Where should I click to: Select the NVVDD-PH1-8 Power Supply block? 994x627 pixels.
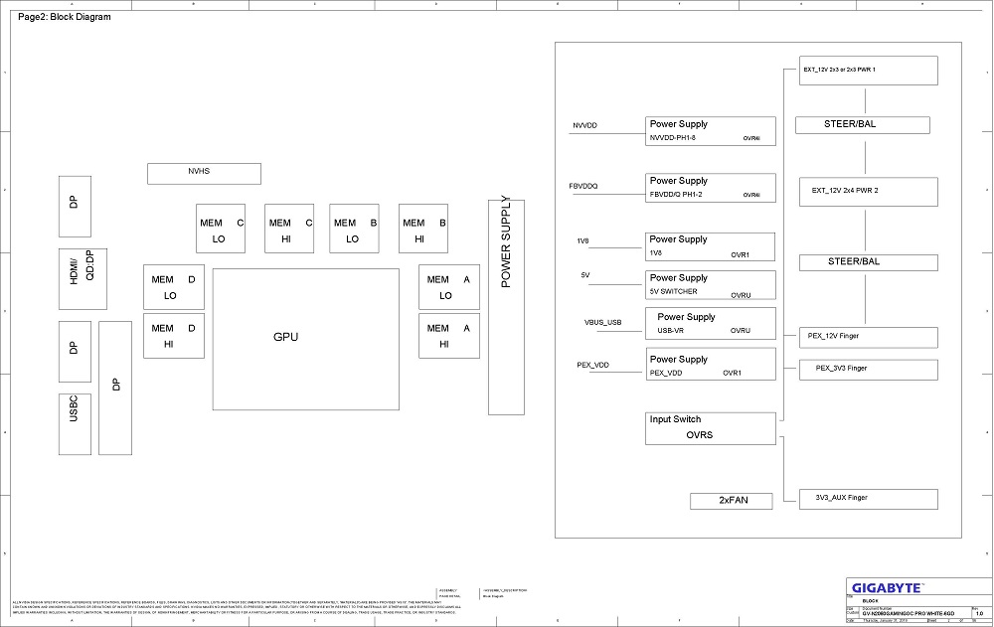coord(710,131)
